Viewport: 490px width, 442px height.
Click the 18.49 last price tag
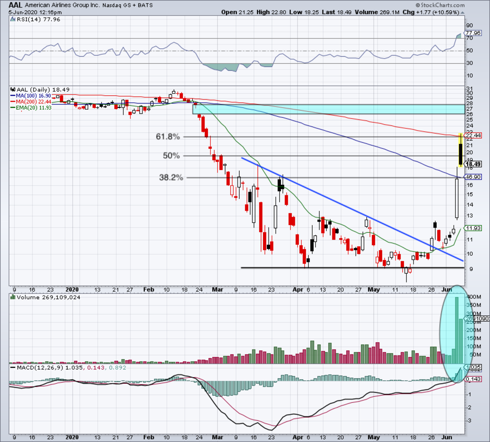pos(473,164)
